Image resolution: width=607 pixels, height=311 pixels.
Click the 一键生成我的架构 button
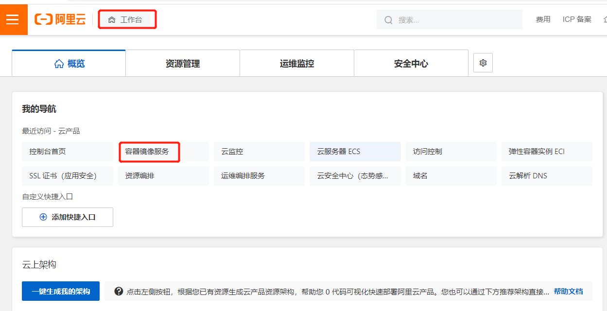pyautogui.click(x=61, y=292)
